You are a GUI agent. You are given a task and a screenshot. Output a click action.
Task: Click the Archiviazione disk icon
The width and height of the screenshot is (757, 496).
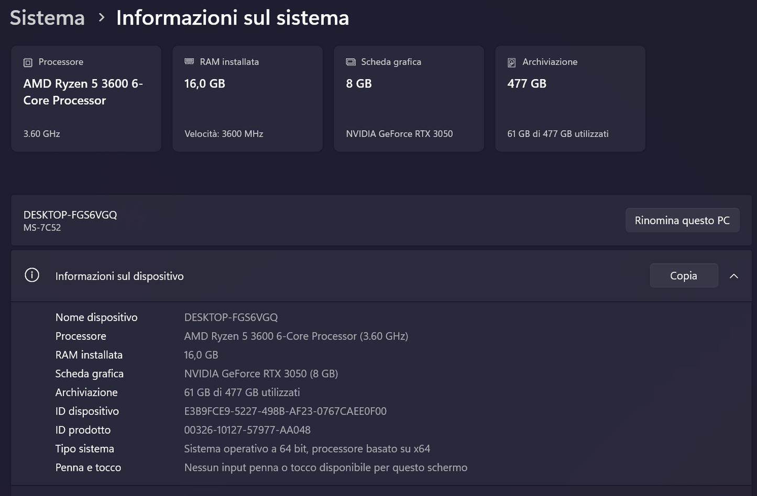512,62
